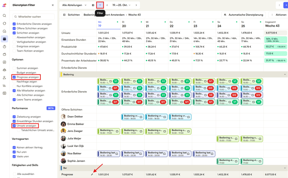Click the home icon in left sidebar
Viewport: 288px width, 178px height.
(4, 23)
